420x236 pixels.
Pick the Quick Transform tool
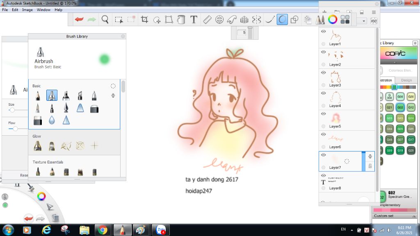[x=157, y=20]
